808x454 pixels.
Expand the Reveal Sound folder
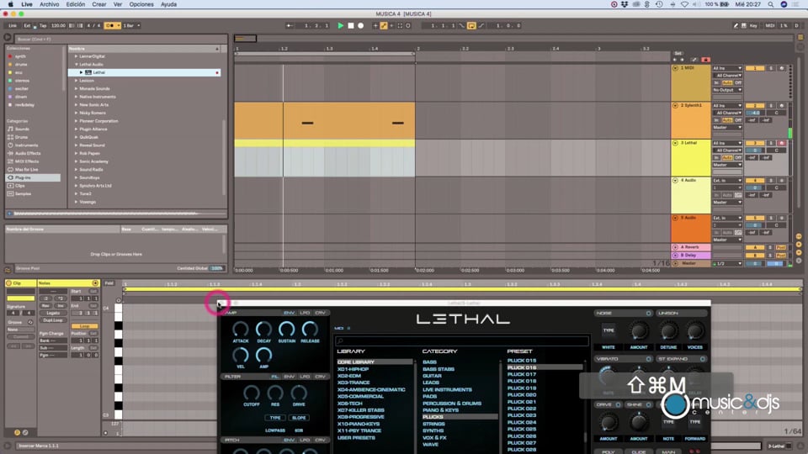tap(77, 145)
